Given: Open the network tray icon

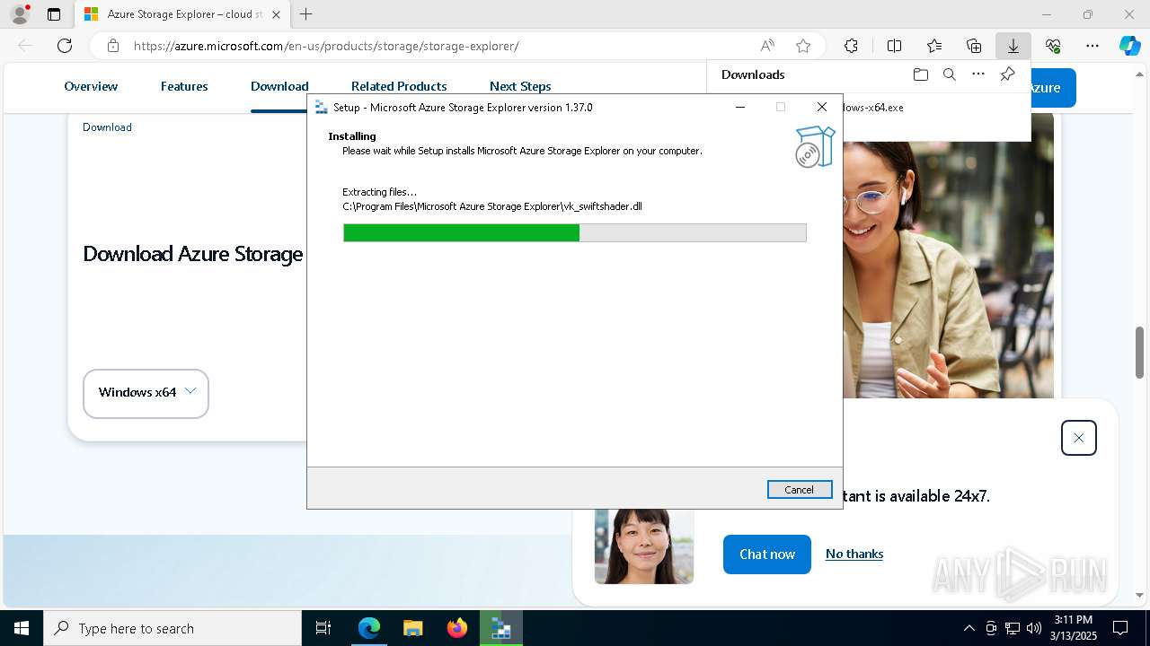Looking at the screenshot, I should pyautogui.click(x=1013, y=628).
